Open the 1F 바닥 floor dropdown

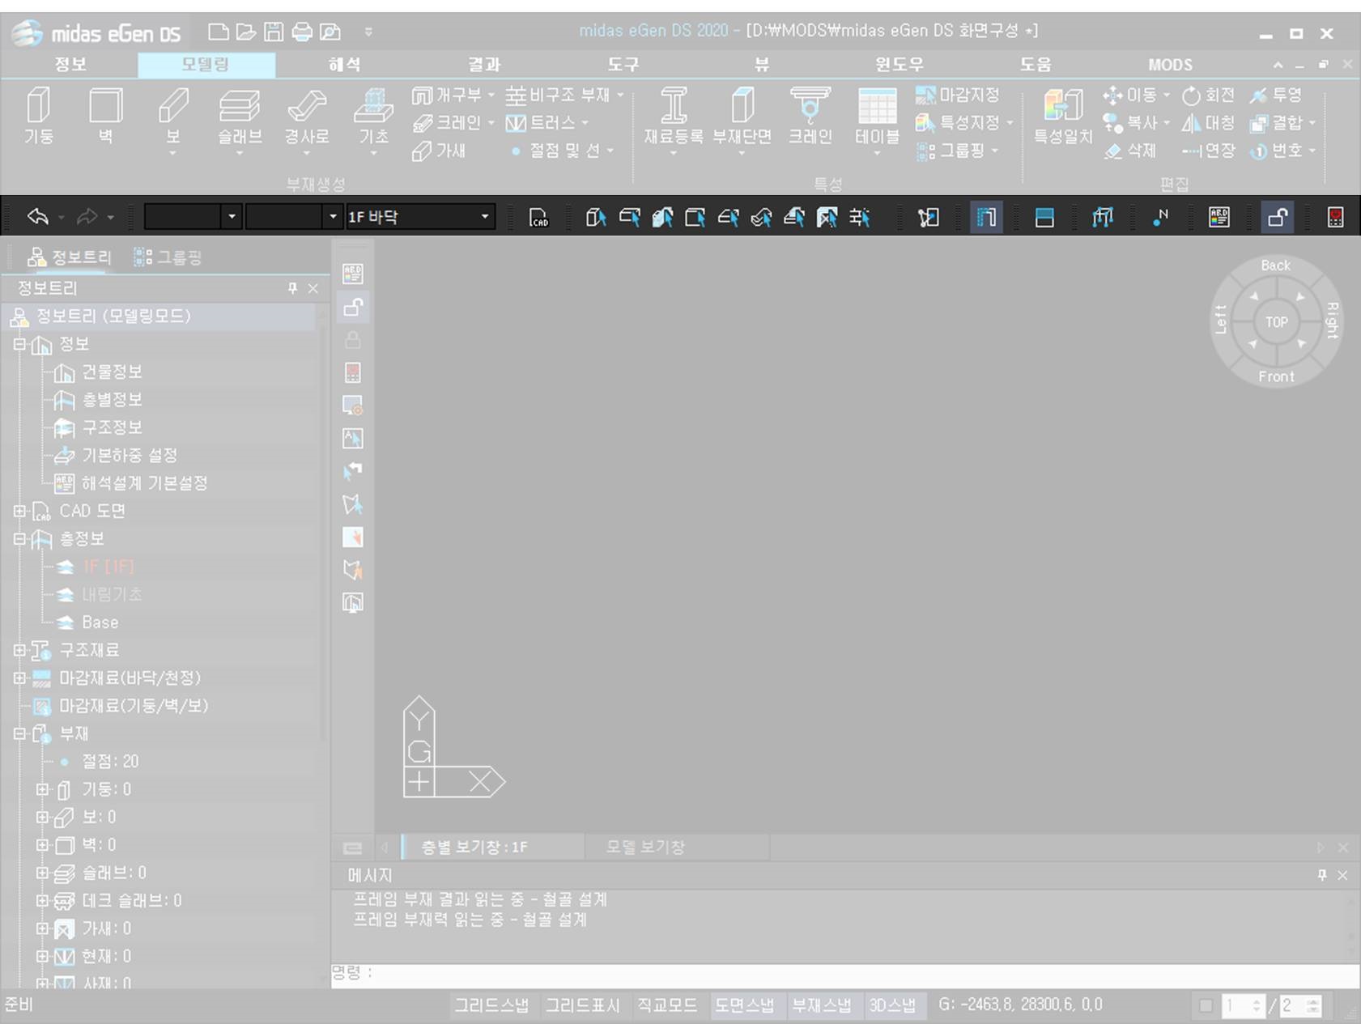coord(485,217)
